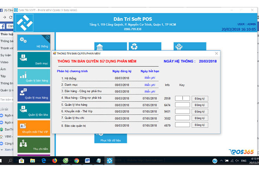This screenshot has height=172, width=259.
Task: Click the Dân Trí Soft logo
Action: [24, 23]
